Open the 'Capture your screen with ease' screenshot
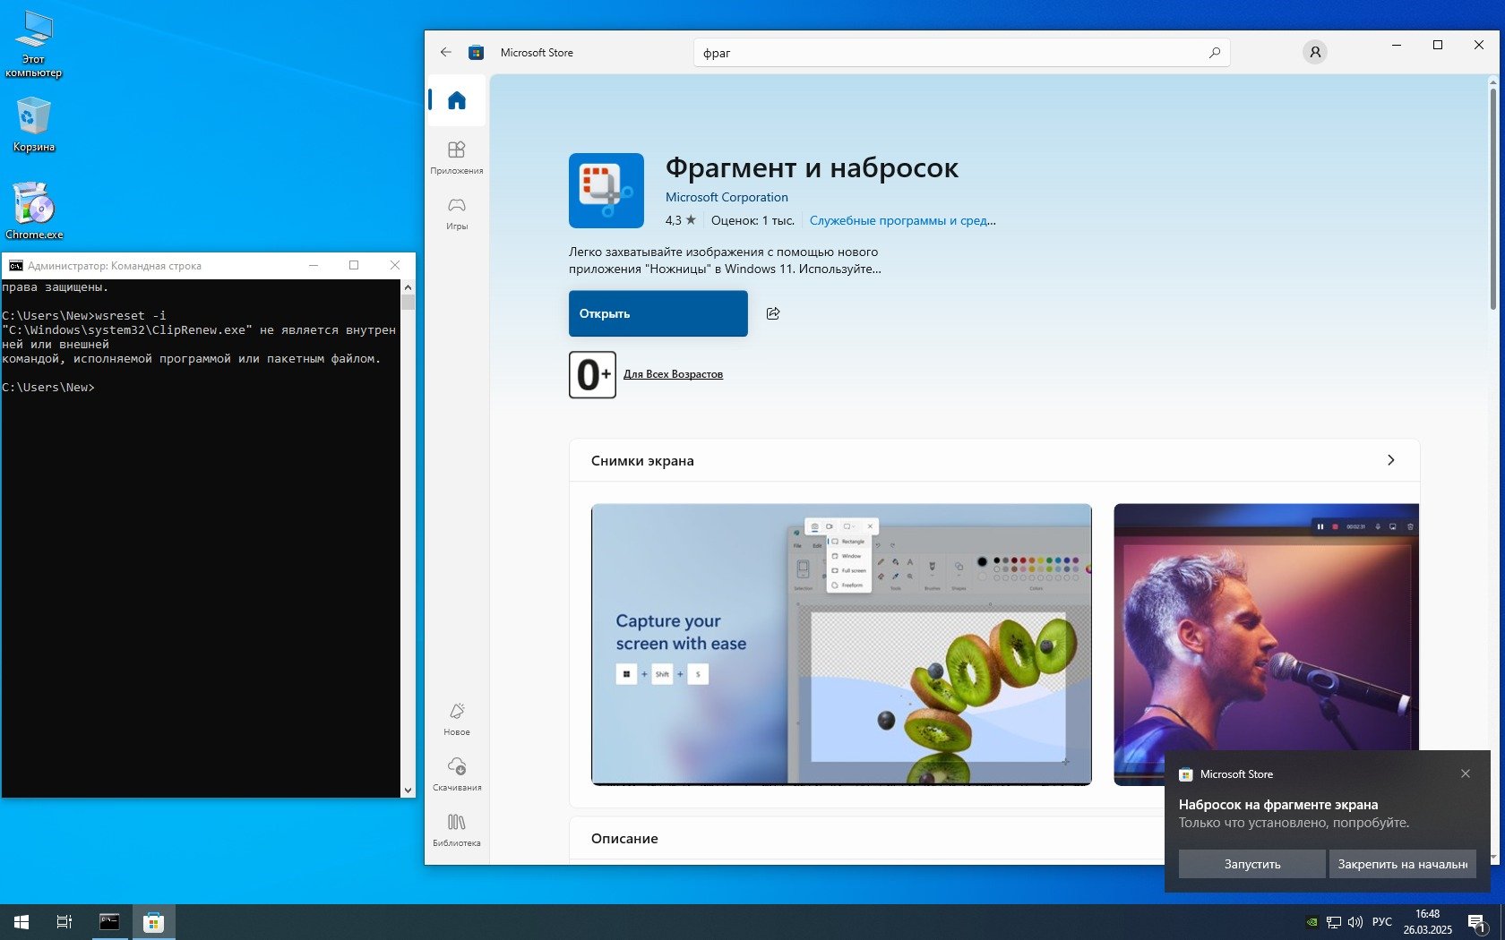 pos(841,644)
